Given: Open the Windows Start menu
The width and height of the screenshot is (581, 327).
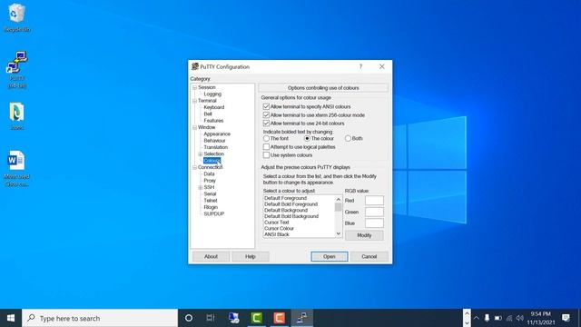Looking at the screenshot, I should [11, 318].
